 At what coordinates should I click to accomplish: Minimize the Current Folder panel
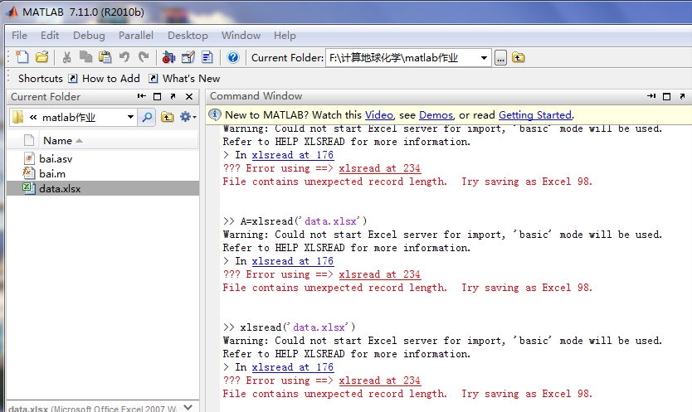coord(141,96)
